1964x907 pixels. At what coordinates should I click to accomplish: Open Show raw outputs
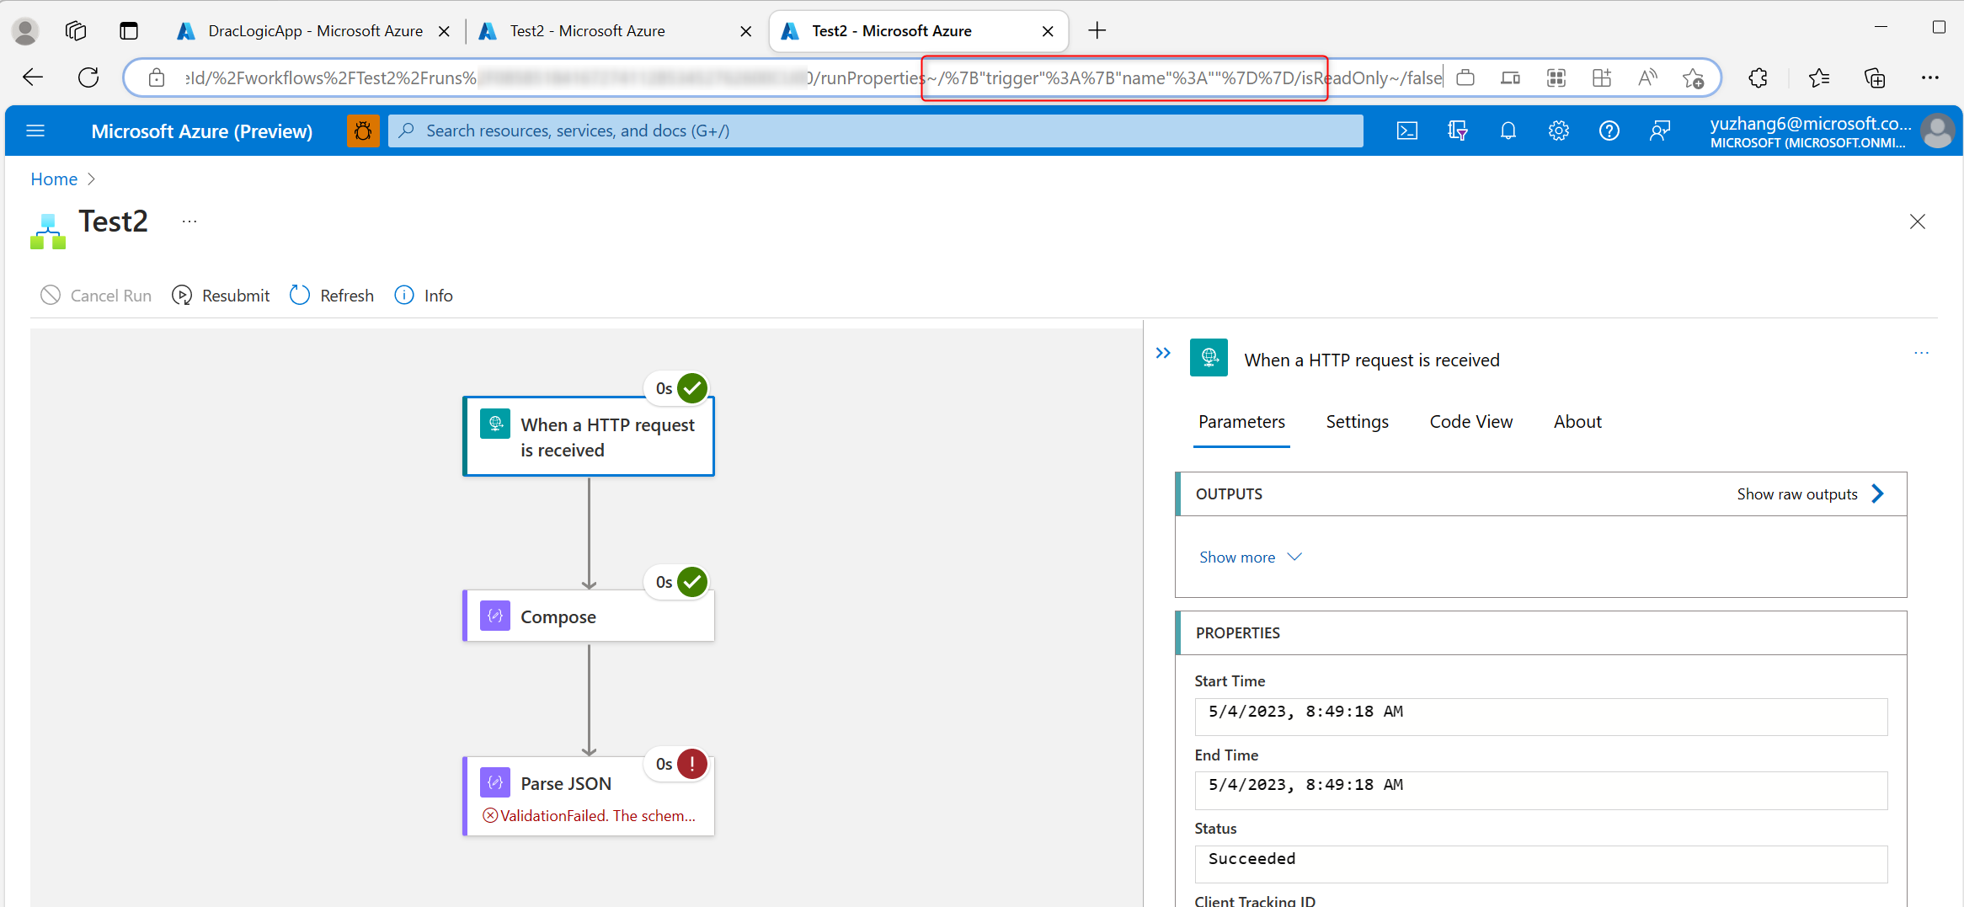(1810, 494)
